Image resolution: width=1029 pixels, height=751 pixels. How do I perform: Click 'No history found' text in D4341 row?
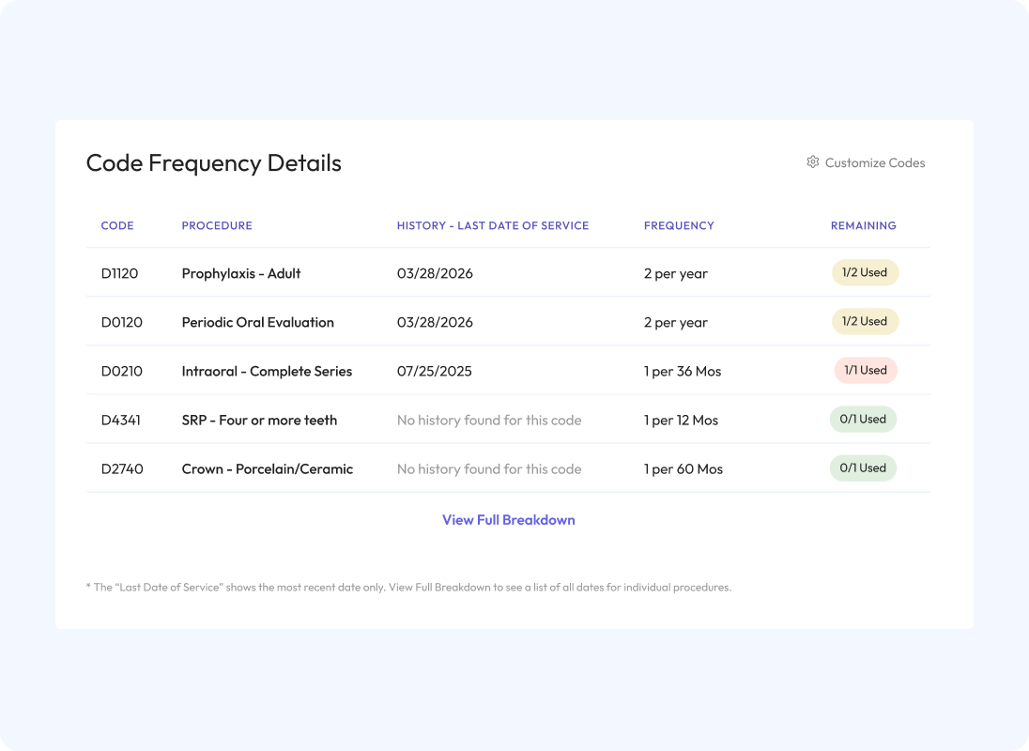[x=489, y=420]
